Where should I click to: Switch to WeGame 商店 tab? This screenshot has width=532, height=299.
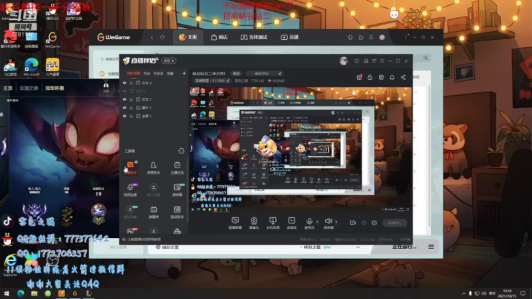pyautogui.click(x=219, y=37)
